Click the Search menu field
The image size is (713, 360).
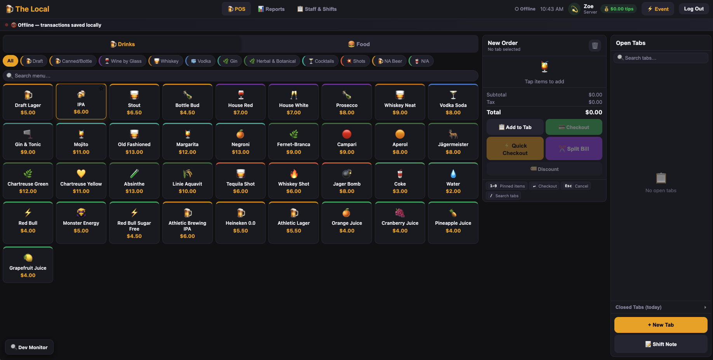click(x=240, y=76)
